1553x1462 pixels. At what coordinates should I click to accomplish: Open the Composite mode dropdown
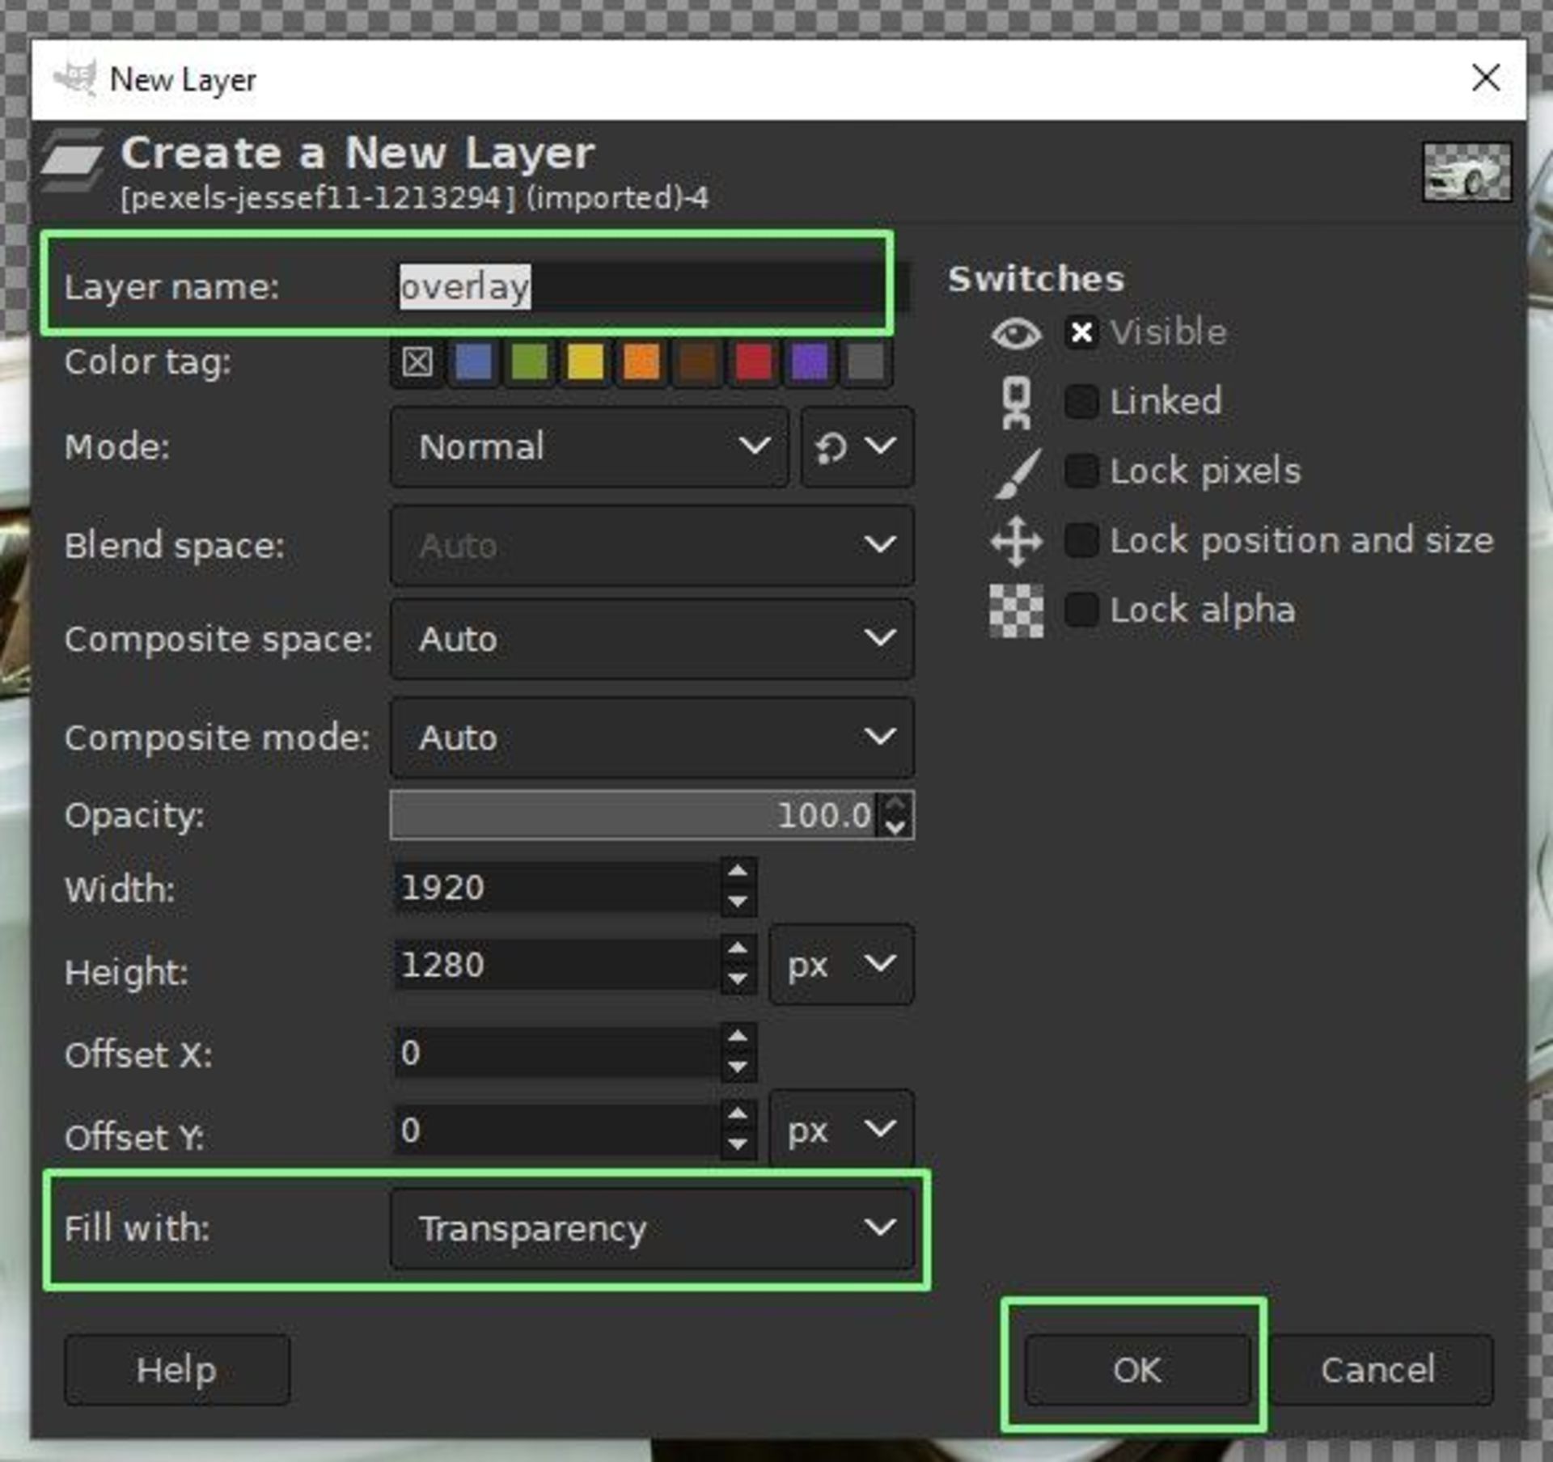[x=651, y=737]
